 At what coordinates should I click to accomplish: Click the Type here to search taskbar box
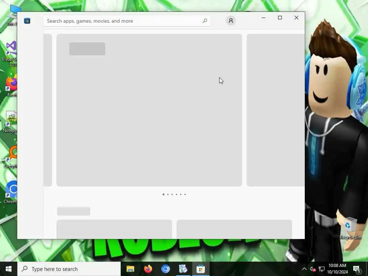pos(69,269)
